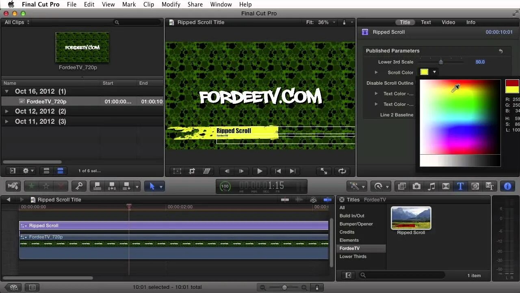Open the Edit menu
The width and height of the screenshot is (520, 293).
coord(89,4)
